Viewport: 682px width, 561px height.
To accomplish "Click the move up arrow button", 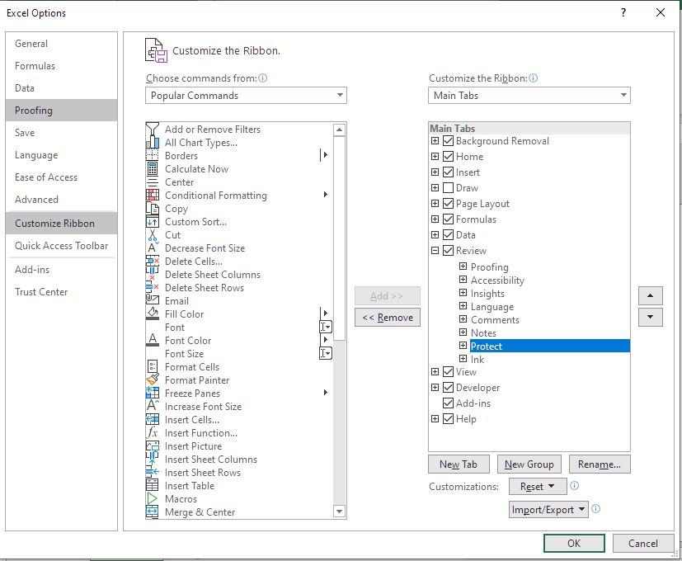I will coord(651,295).
